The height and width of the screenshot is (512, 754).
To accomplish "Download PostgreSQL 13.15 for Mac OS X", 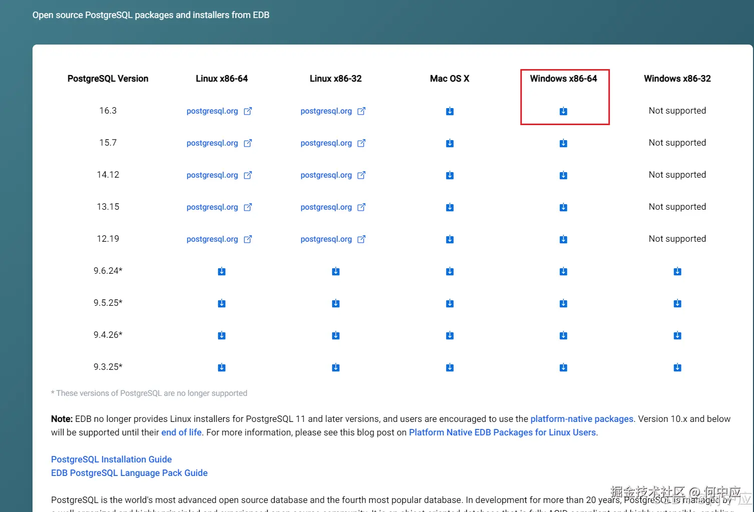I will (x=450, y=207).
